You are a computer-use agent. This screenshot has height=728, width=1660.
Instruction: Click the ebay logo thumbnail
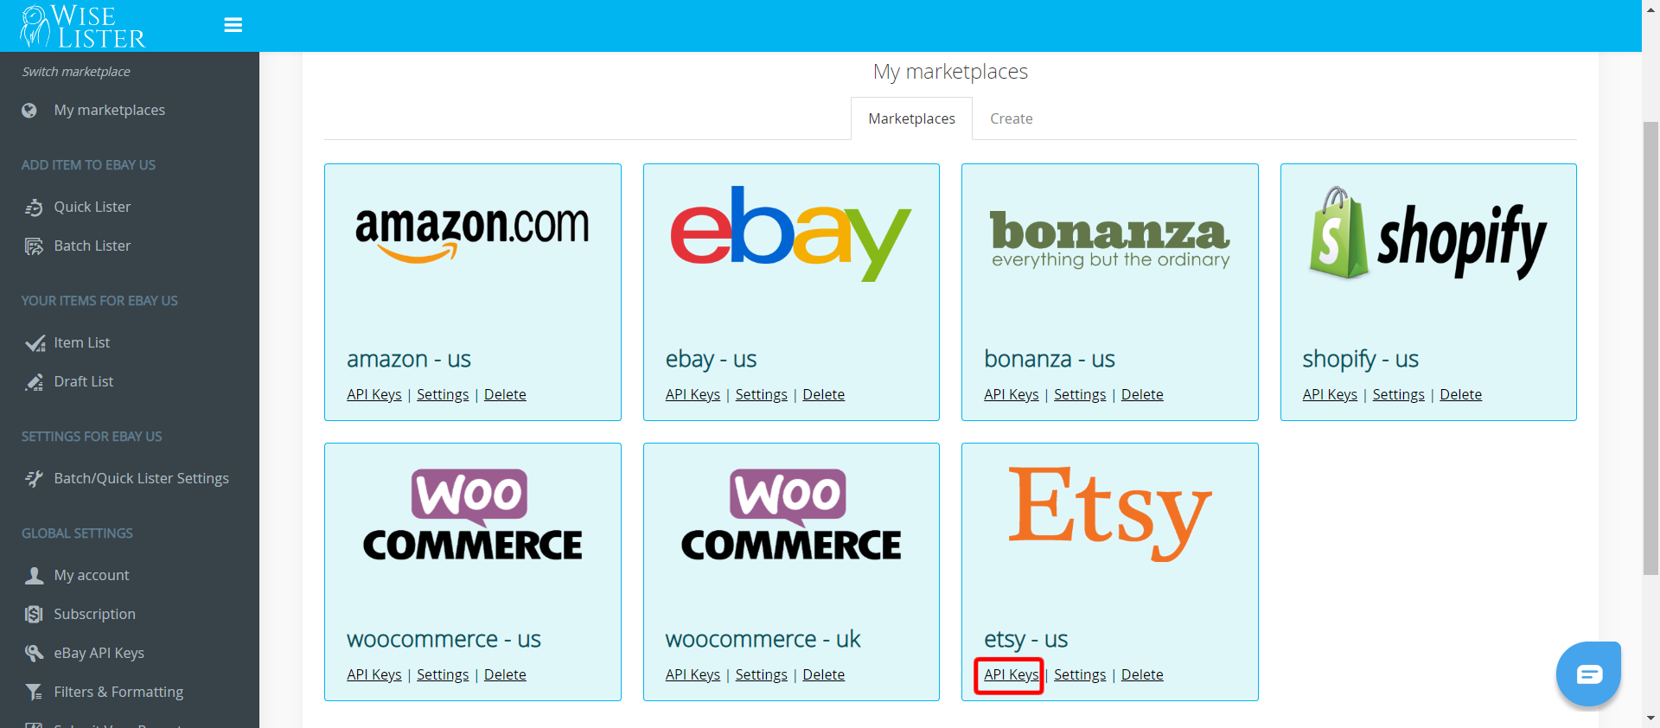pos(791,233)
